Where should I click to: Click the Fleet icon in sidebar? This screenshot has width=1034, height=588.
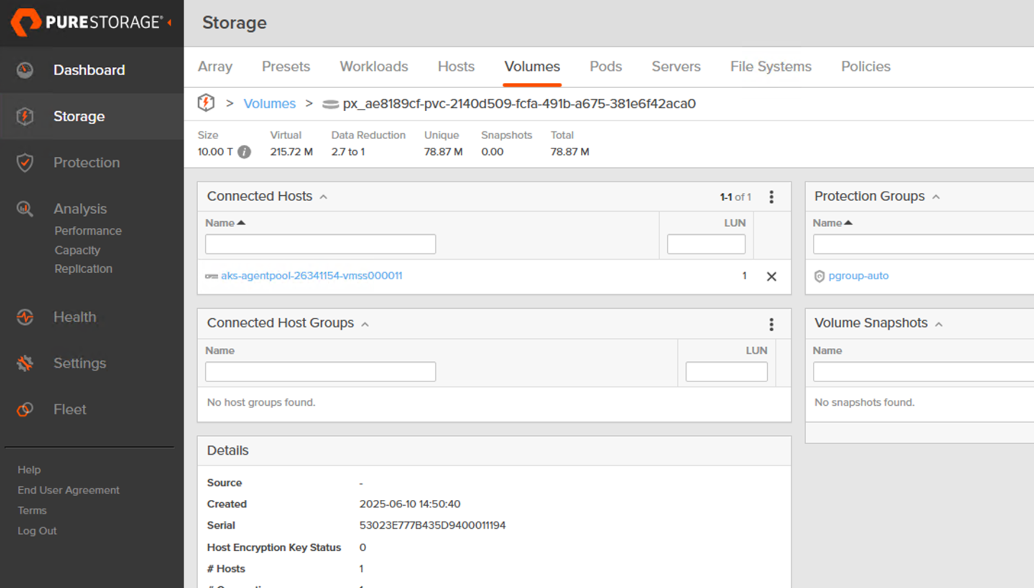25,409
